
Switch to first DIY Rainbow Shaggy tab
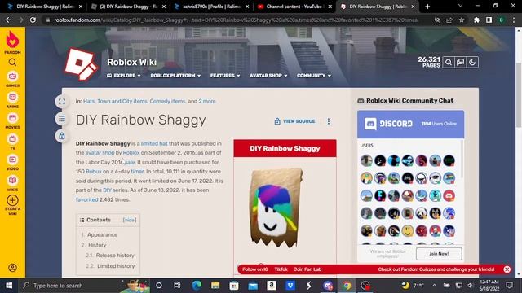(46, 7)
